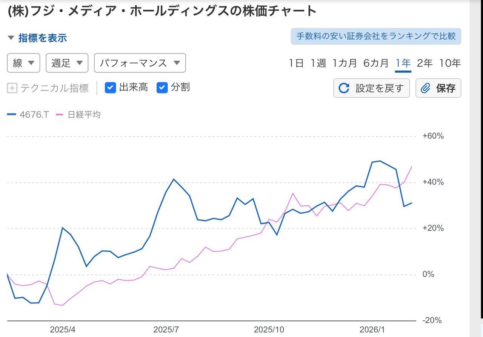Click the paperclip icon in 保存 button
The image size is (483, 337).
426,88
